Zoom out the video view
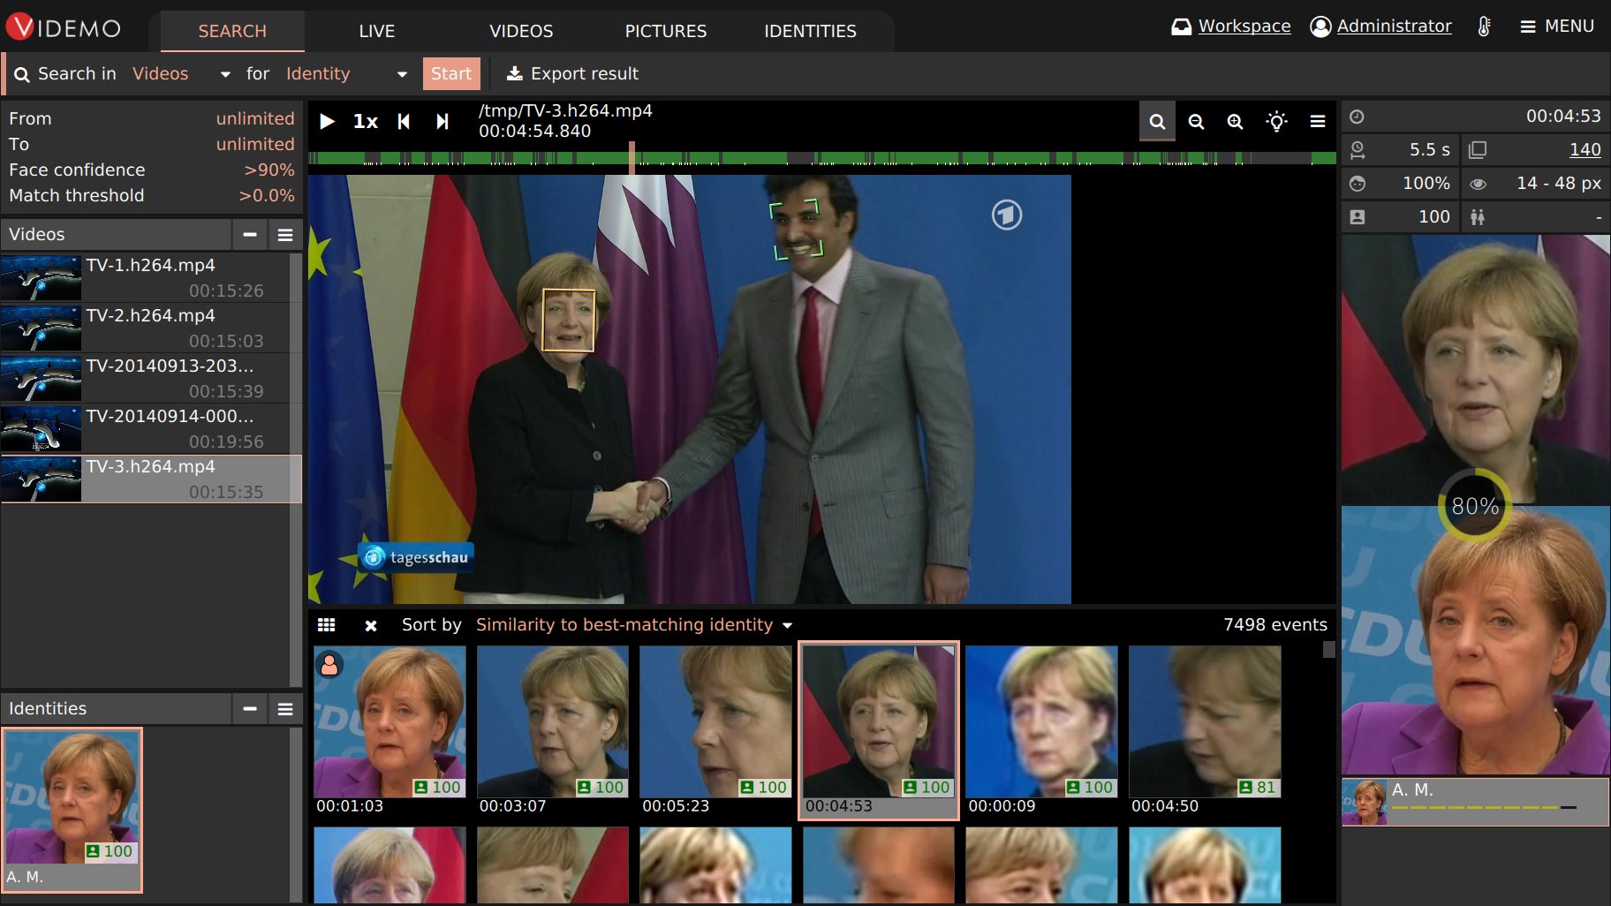Image resolution: width=1611 pixels, height=906 pixels. tap(1196, 122)
